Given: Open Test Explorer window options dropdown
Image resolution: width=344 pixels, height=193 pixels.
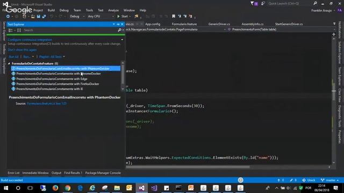Looking at the screenshot, I should click(114, 24).
